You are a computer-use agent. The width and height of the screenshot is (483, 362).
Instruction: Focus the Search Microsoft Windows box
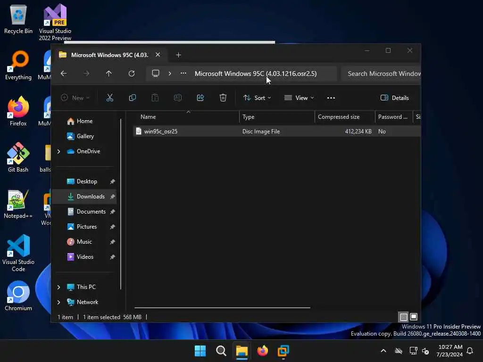381,74
